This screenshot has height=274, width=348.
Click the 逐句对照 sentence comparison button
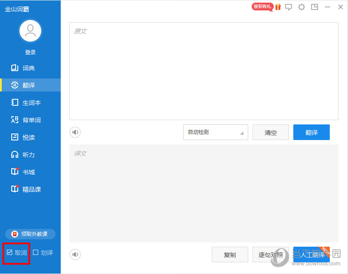tap(270, 254)
